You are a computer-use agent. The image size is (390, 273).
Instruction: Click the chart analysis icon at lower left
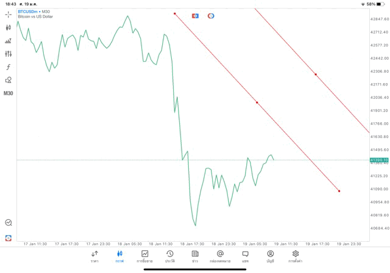click(9, 223)
